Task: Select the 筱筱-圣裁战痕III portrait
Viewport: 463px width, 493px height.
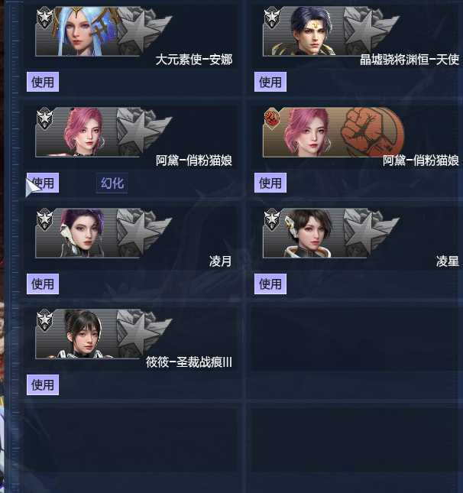Action: (x=83, y=334)
